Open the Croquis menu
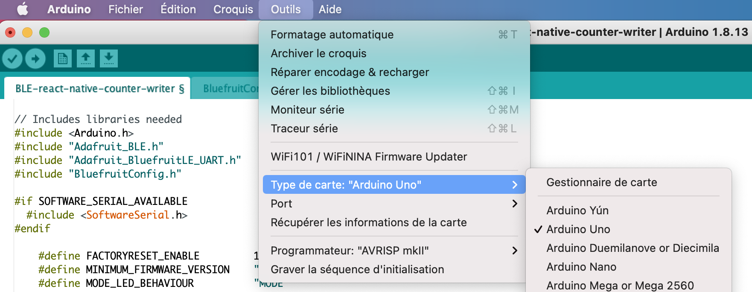Image resolution: width=752 pixels, height=292 pixels. [x=233, y=9]
